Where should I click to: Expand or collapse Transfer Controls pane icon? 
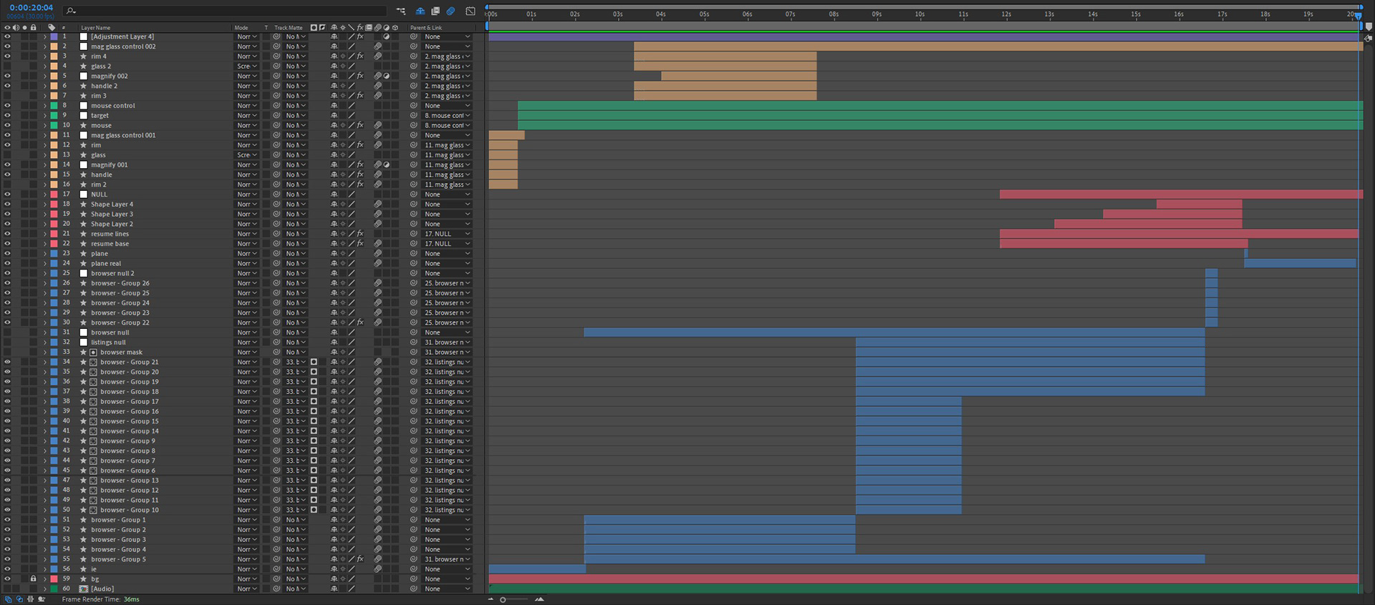coord(19,599)
